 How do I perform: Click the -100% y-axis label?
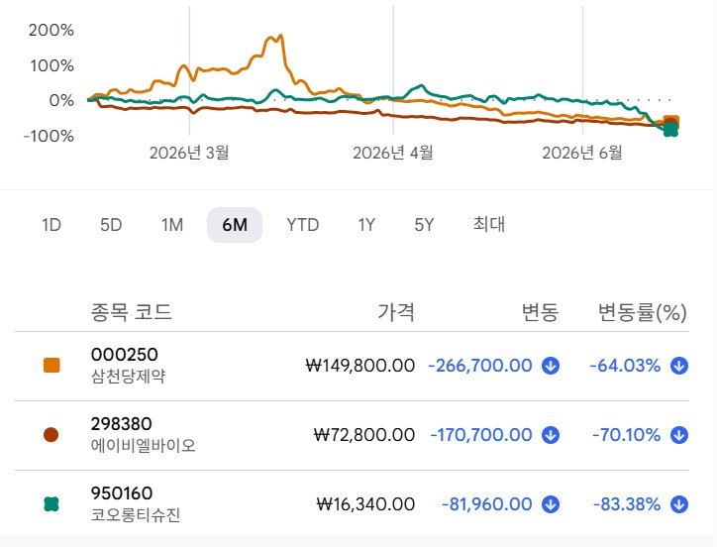(x=49, y=136)
